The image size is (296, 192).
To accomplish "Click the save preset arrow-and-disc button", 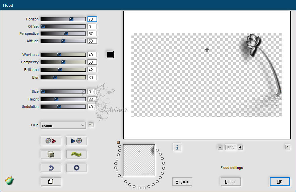I will (x=76, y=141).
